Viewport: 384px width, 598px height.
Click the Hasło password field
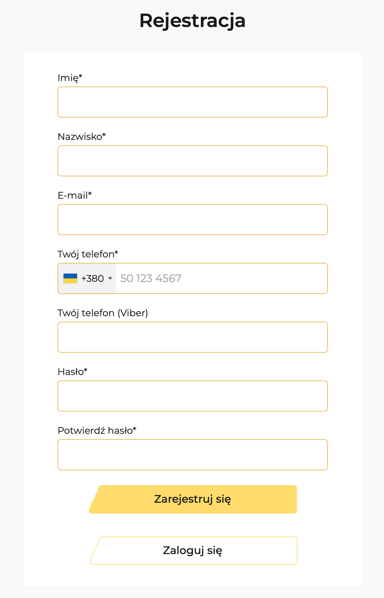[x=193, y=396]
